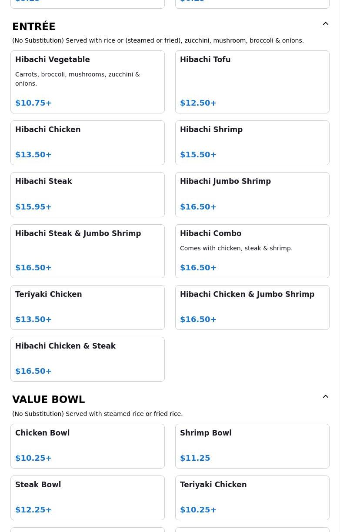The width and height of the screenshot is (340, 532).
Task: Open the Hibachi Vegetable item
Action: click(87, 82)
